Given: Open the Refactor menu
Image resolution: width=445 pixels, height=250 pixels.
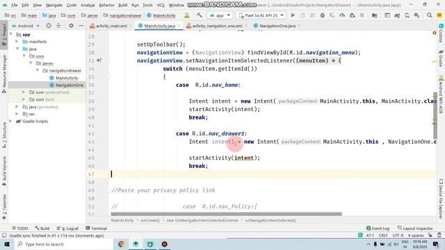Looking at the screenshot, I should click(106, 5).
